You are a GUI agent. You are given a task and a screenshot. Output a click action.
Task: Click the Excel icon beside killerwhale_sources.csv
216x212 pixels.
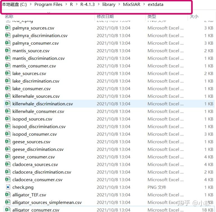[x=8, y=96]
